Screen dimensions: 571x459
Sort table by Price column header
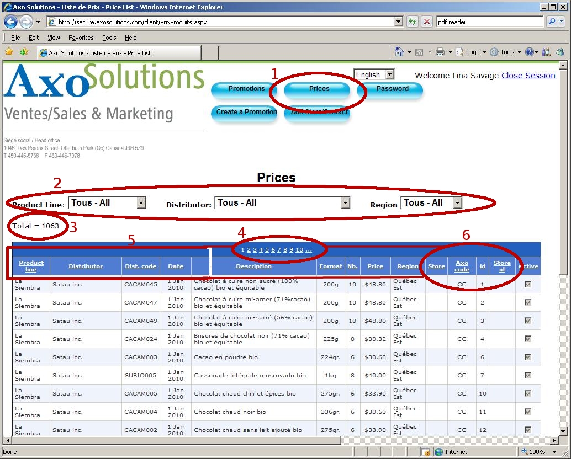click(x=375, y=266)
